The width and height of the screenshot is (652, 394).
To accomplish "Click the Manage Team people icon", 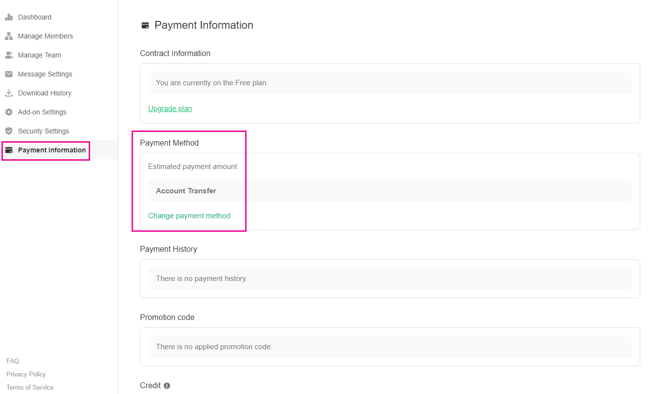I will coord(9,55).
